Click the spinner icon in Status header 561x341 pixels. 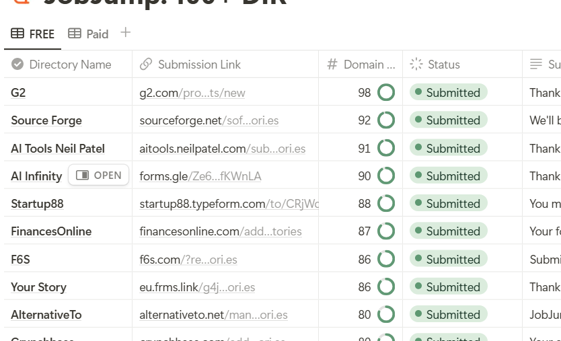(x=416, y=65)
